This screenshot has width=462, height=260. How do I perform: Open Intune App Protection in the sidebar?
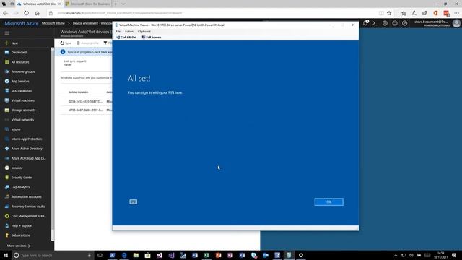(x=26, y=139)
